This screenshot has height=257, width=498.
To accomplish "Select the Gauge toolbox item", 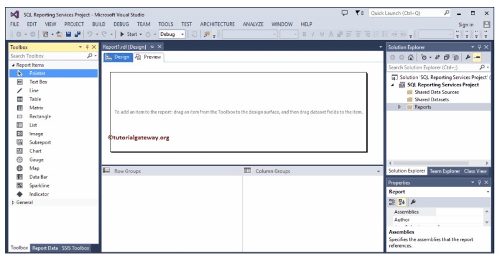I will 54,159.
